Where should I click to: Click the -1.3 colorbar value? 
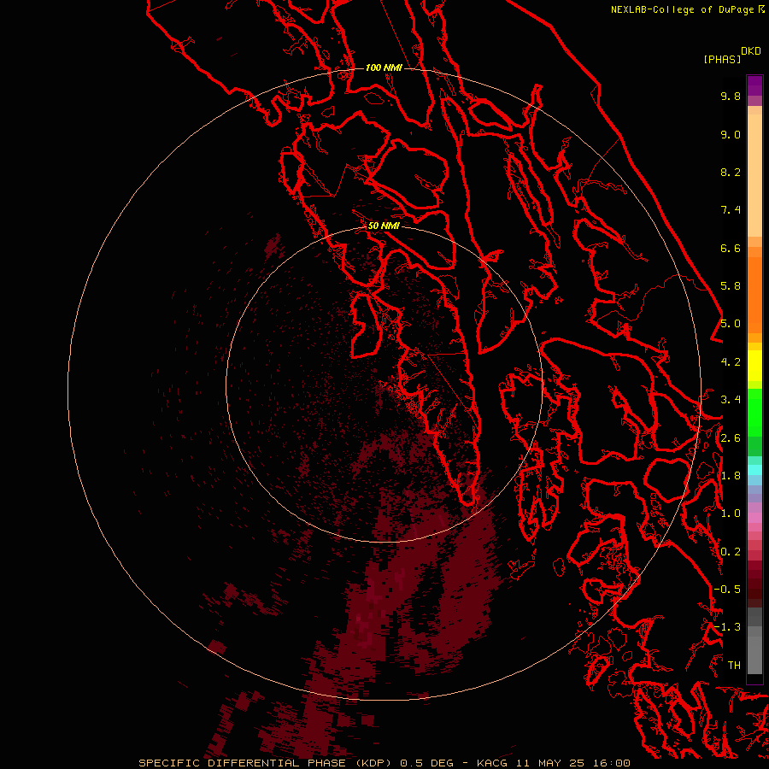(727, 627)
